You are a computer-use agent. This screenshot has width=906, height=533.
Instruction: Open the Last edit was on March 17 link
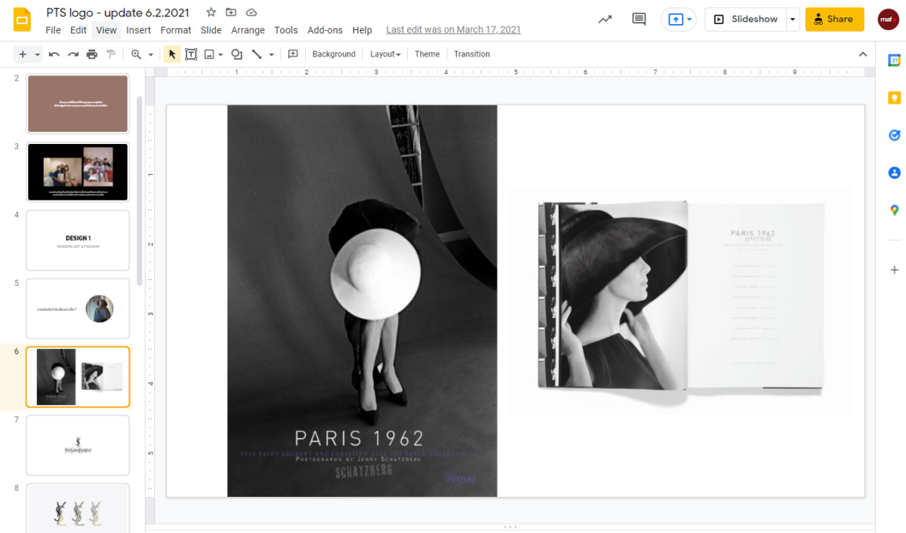(x=453, y=29)
